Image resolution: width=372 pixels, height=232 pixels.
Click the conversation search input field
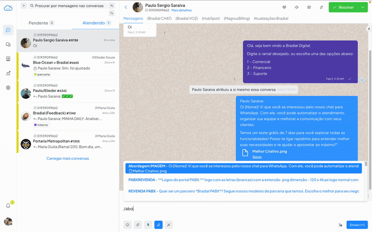tap(70, 6)
